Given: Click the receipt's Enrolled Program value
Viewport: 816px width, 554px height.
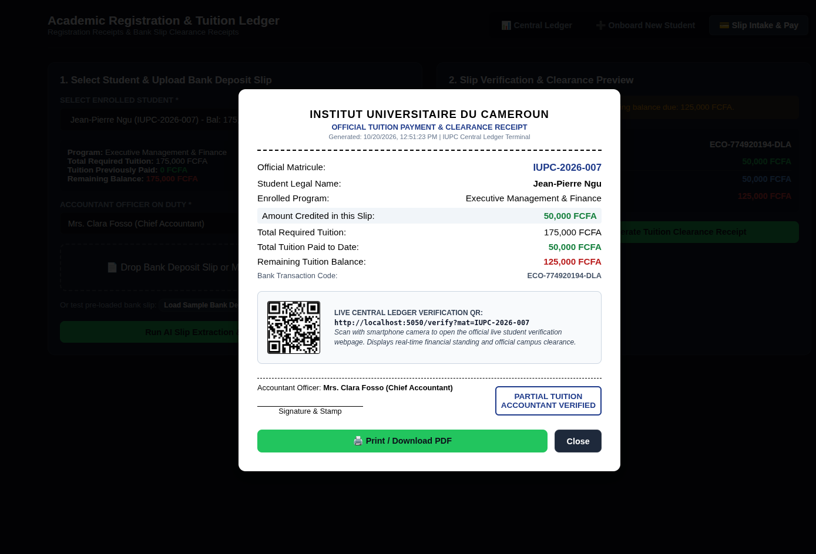Looking at the screenshot, I should click(x=533, y=198).
